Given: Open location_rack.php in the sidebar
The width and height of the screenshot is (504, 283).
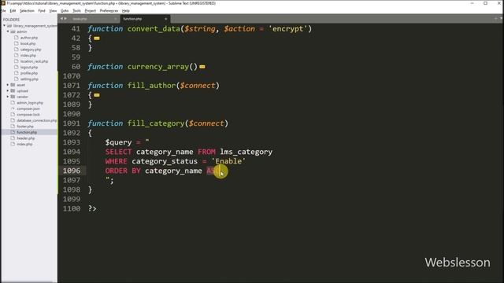Looking at the screenshot, I should [x=34, y=61].
